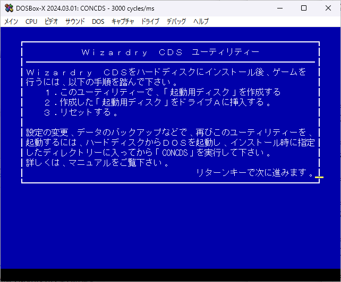Open the メイン menu

11,22
